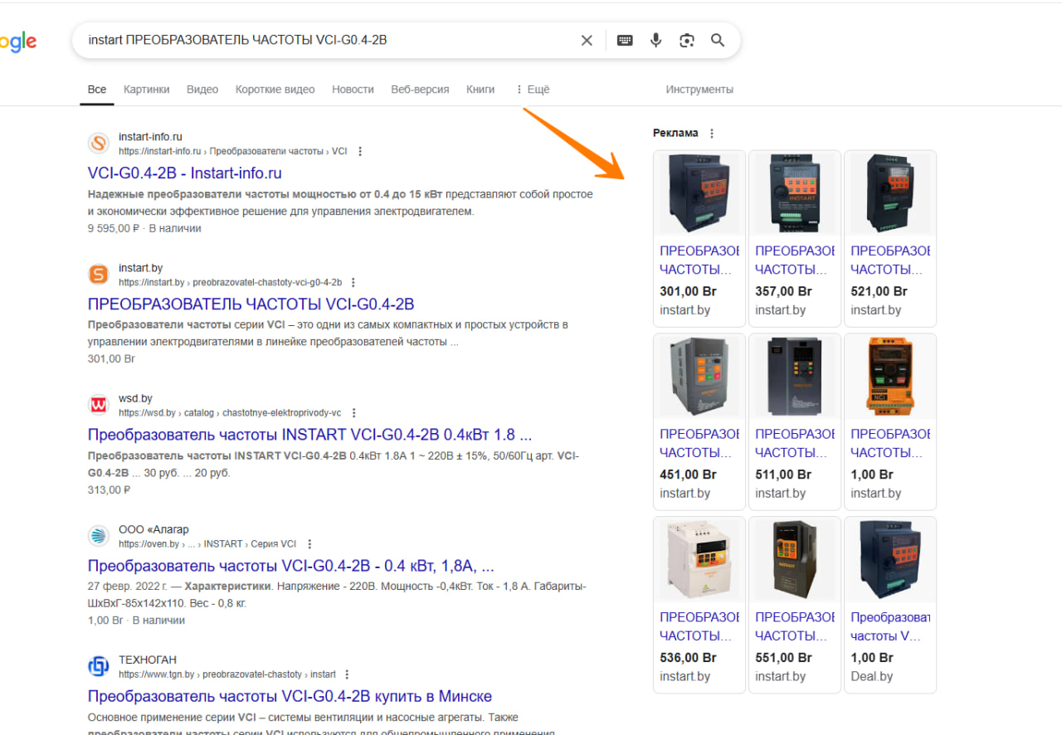Open search by image camera icon
The image size is (1062, 735).
click(x=686, y=40)
